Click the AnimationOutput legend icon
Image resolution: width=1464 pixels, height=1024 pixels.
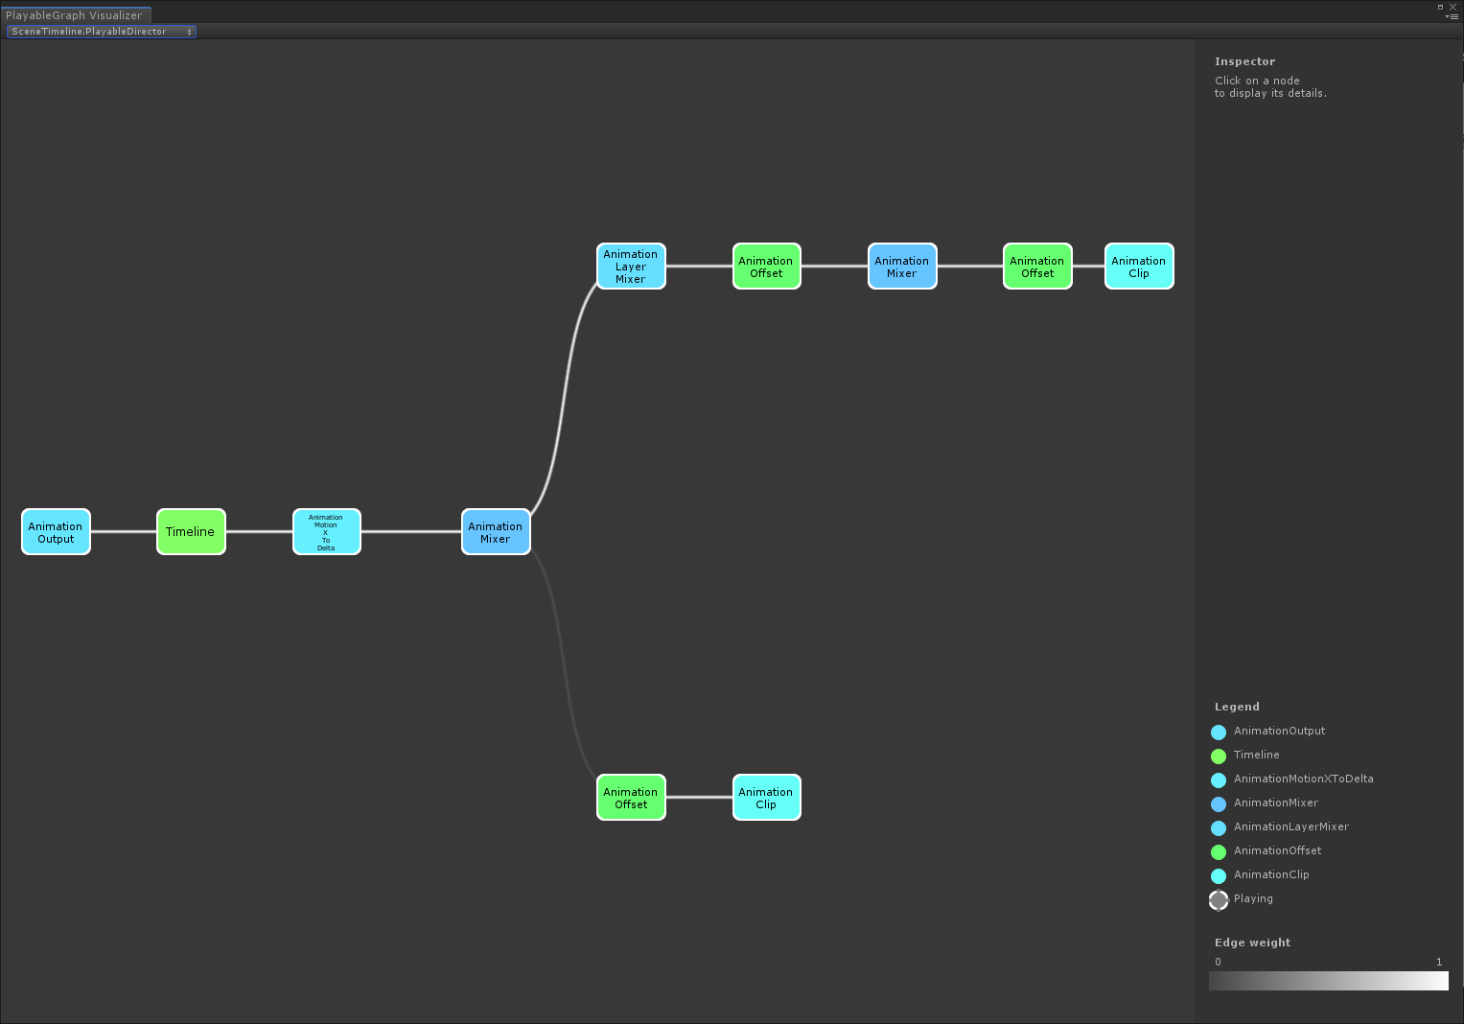tap(1218, 732)
